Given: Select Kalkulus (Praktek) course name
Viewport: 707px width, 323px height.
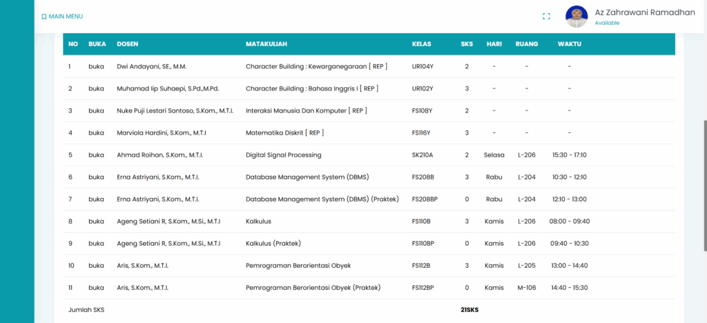Looking at the screenshot, I should pyautogui.click(x=273, y=244).
